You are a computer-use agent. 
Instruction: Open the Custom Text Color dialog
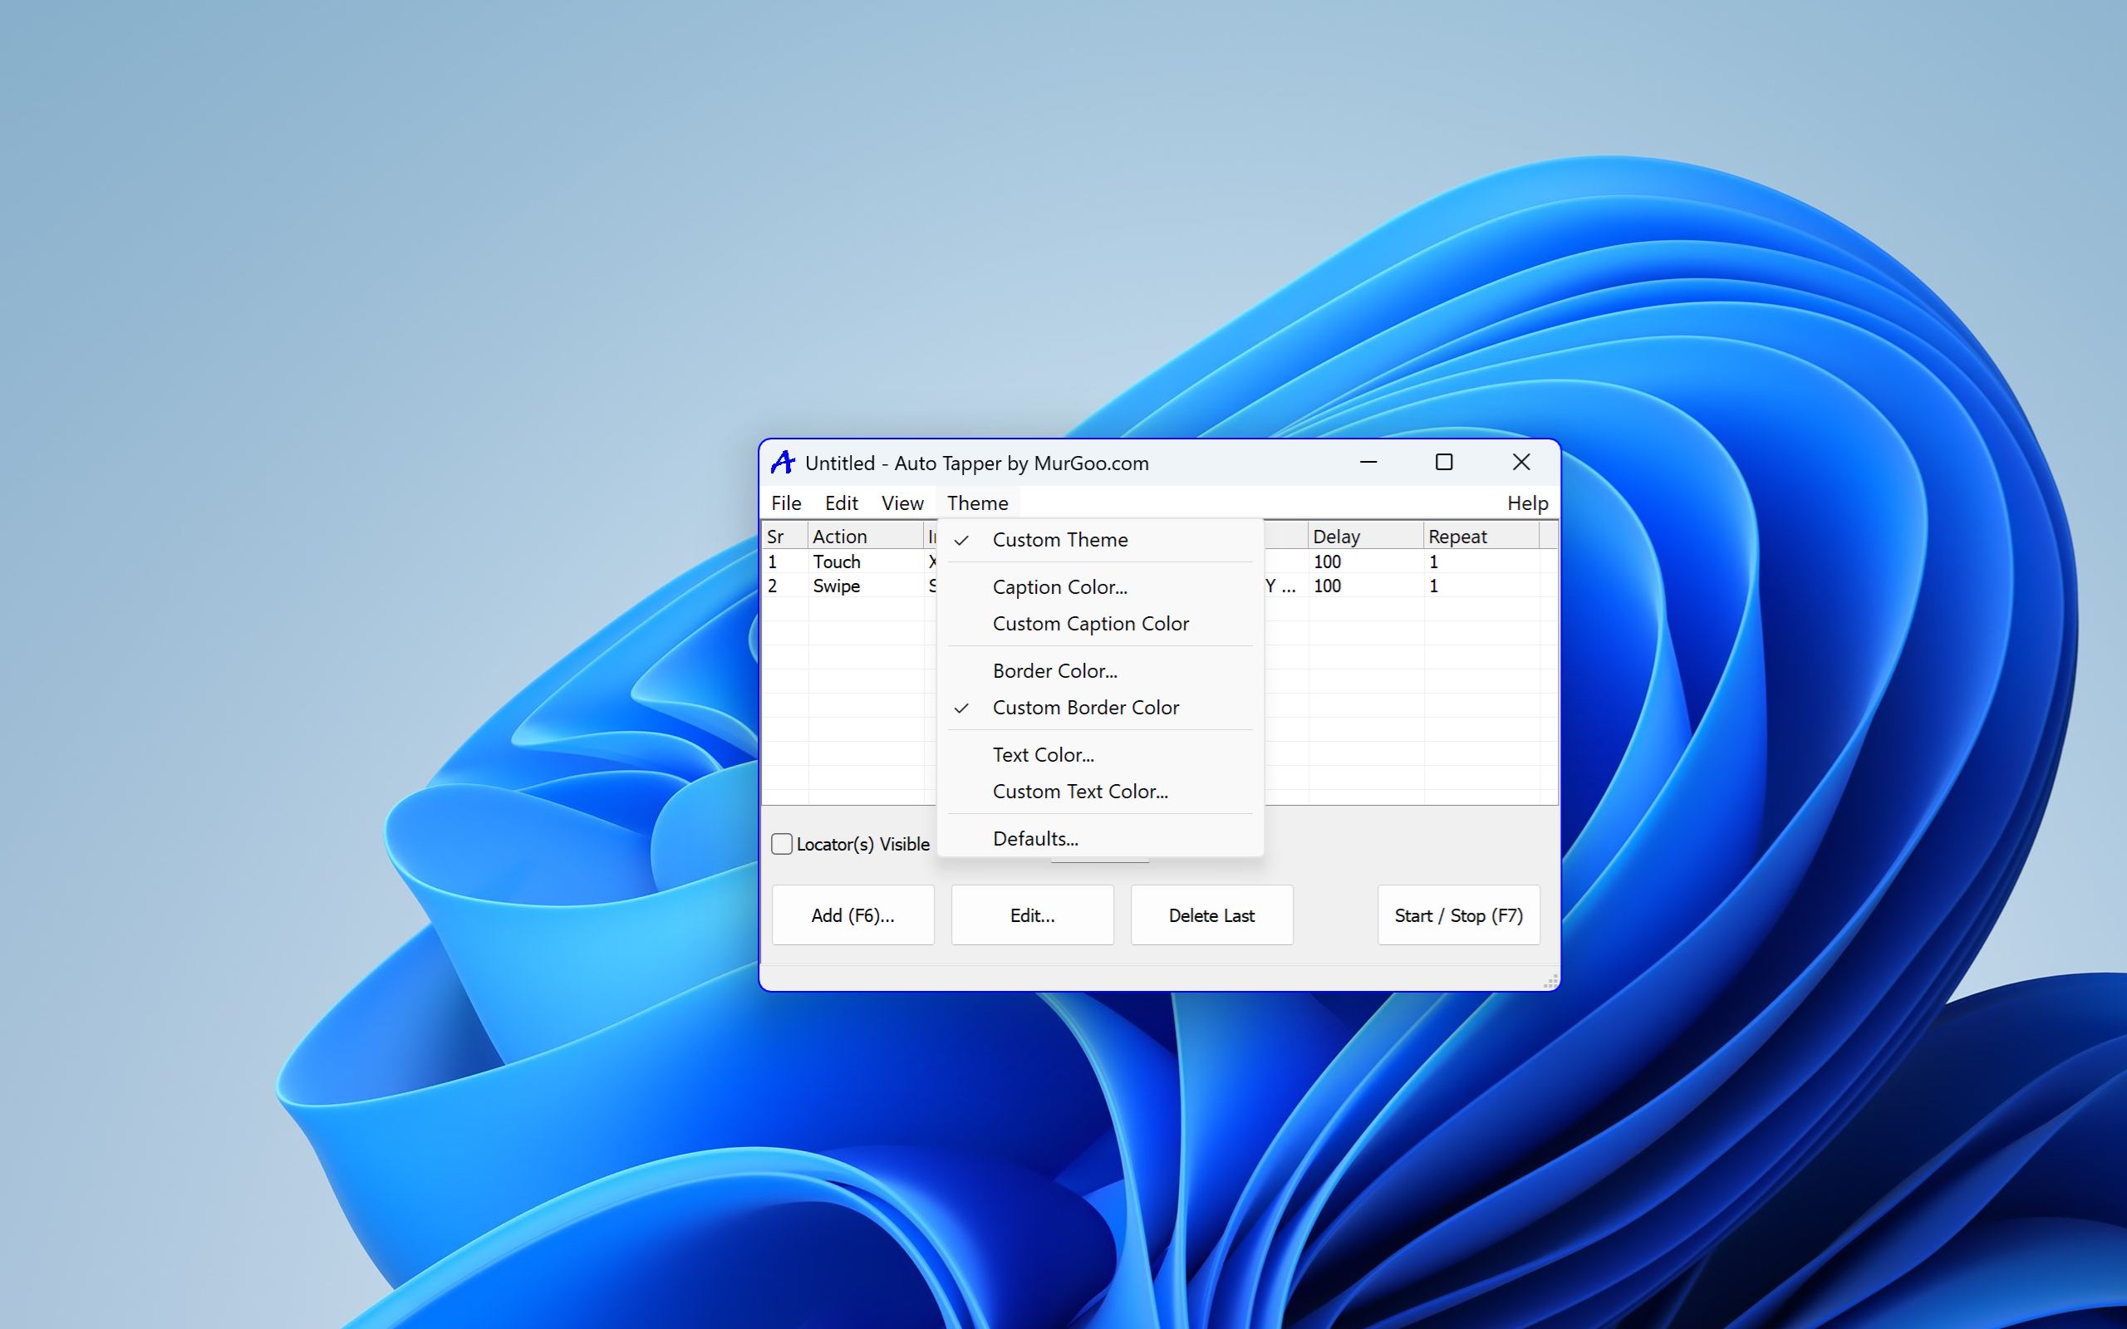(x=1080, y=791)
